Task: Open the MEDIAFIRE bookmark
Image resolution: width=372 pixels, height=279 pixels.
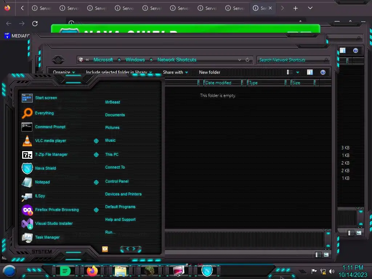Action: (17, 36)
